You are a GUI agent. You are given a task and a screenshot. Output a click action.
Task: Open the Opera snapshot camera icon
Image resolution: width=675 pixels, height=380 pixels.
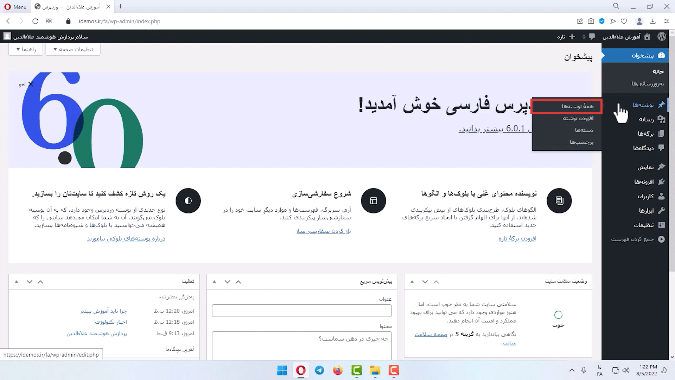click(x=591, y=21)
